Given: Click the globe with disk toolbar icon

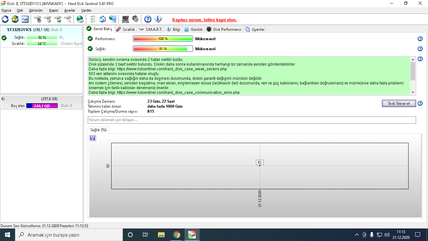Looking at the screenshot, I should [80, 19].
